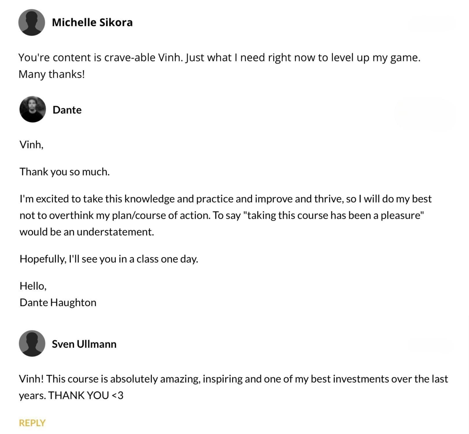Select the Dante commenter name
Viewport: 469px width, 434px height.
(67, 110)
